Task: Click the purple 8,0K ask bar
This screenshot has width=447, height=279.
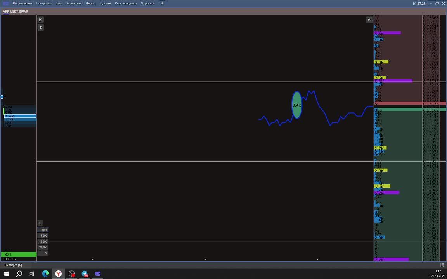Action: tap(393, 81)
